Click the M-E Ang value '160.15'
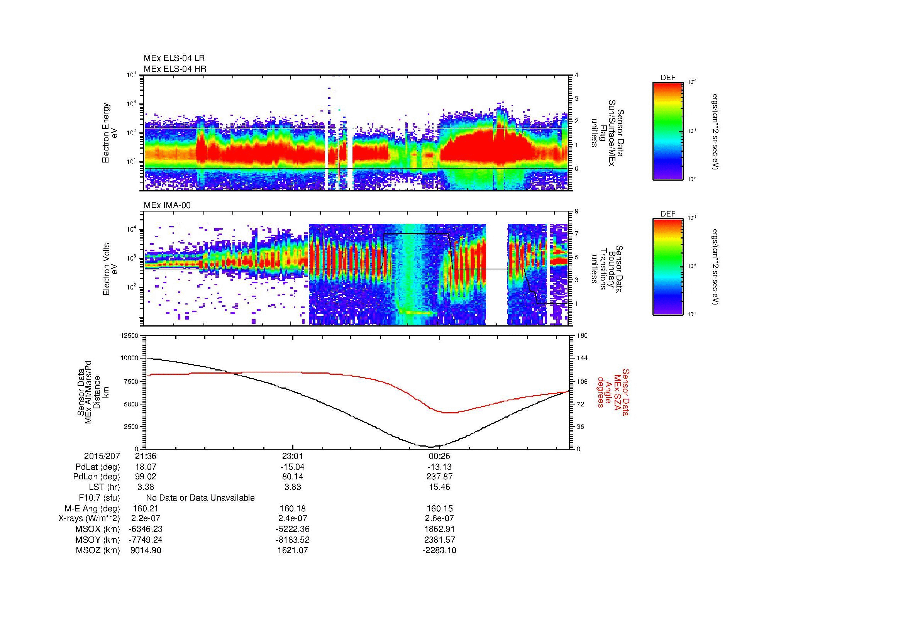Viewport: 903px width, 638px height. pyautogui.click(x=440, y=509)
